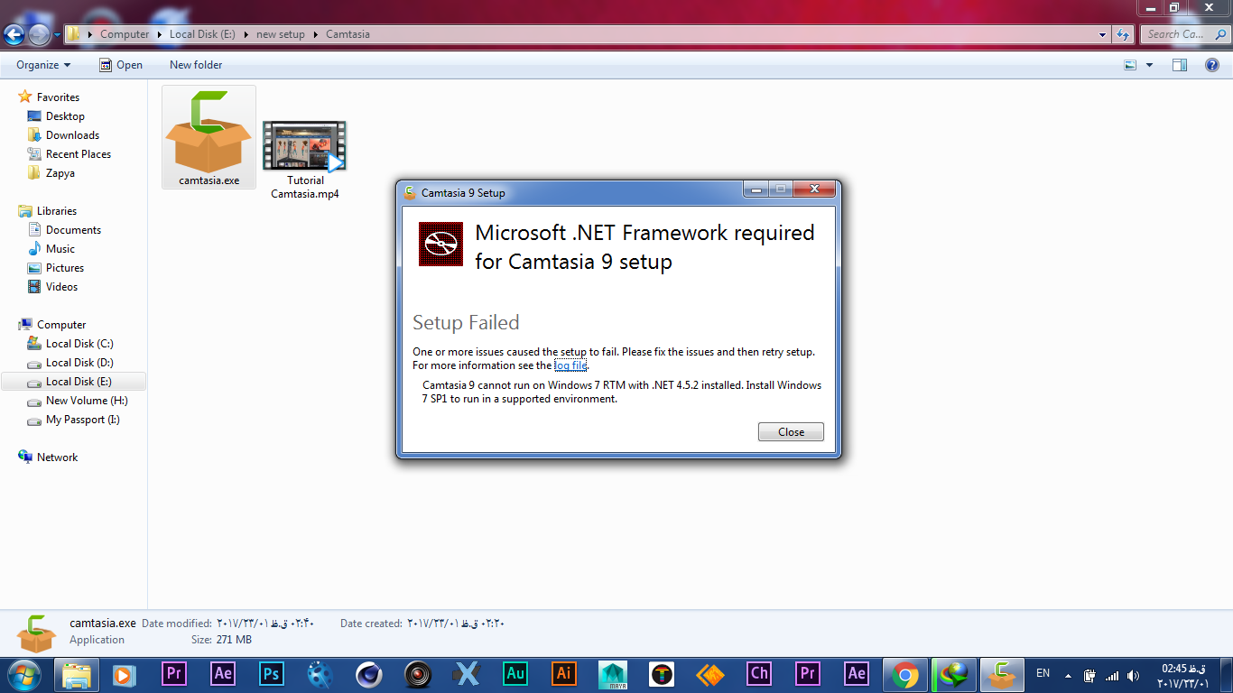Select Local Disk (D:) in the sidebar
The image size is (1233, 693).
click(79, 363)
